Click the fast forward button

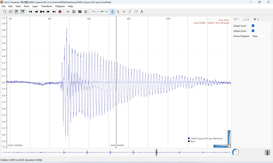48,12
